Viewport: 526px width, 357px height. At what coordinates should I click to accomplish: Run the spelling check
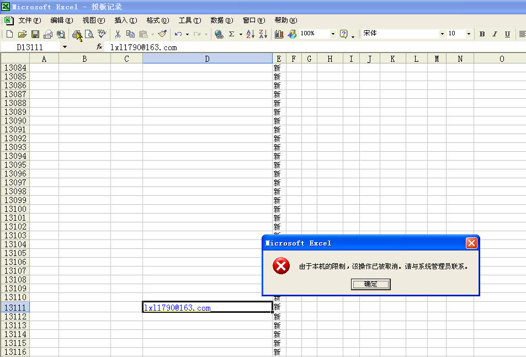[x=102, y=34]
